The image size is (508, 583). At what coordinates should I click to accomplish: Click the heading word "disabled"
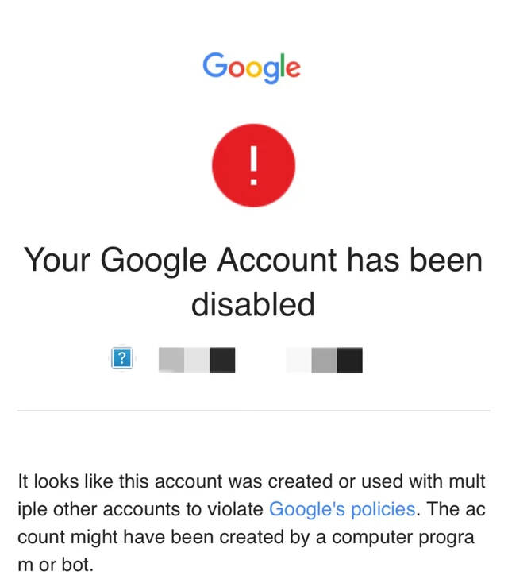[x=253, y=303]
